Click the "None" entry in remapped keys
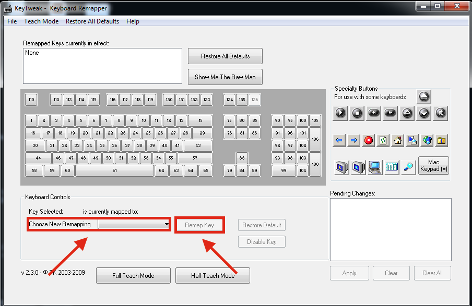This screenshot has height=306, width=472. [x=32, y=53]
